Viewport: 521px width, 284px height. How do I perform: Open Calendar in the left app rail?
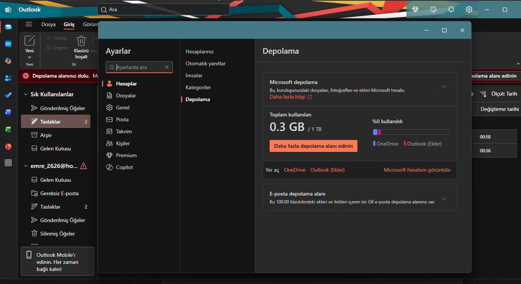click(x=8, y=44)
